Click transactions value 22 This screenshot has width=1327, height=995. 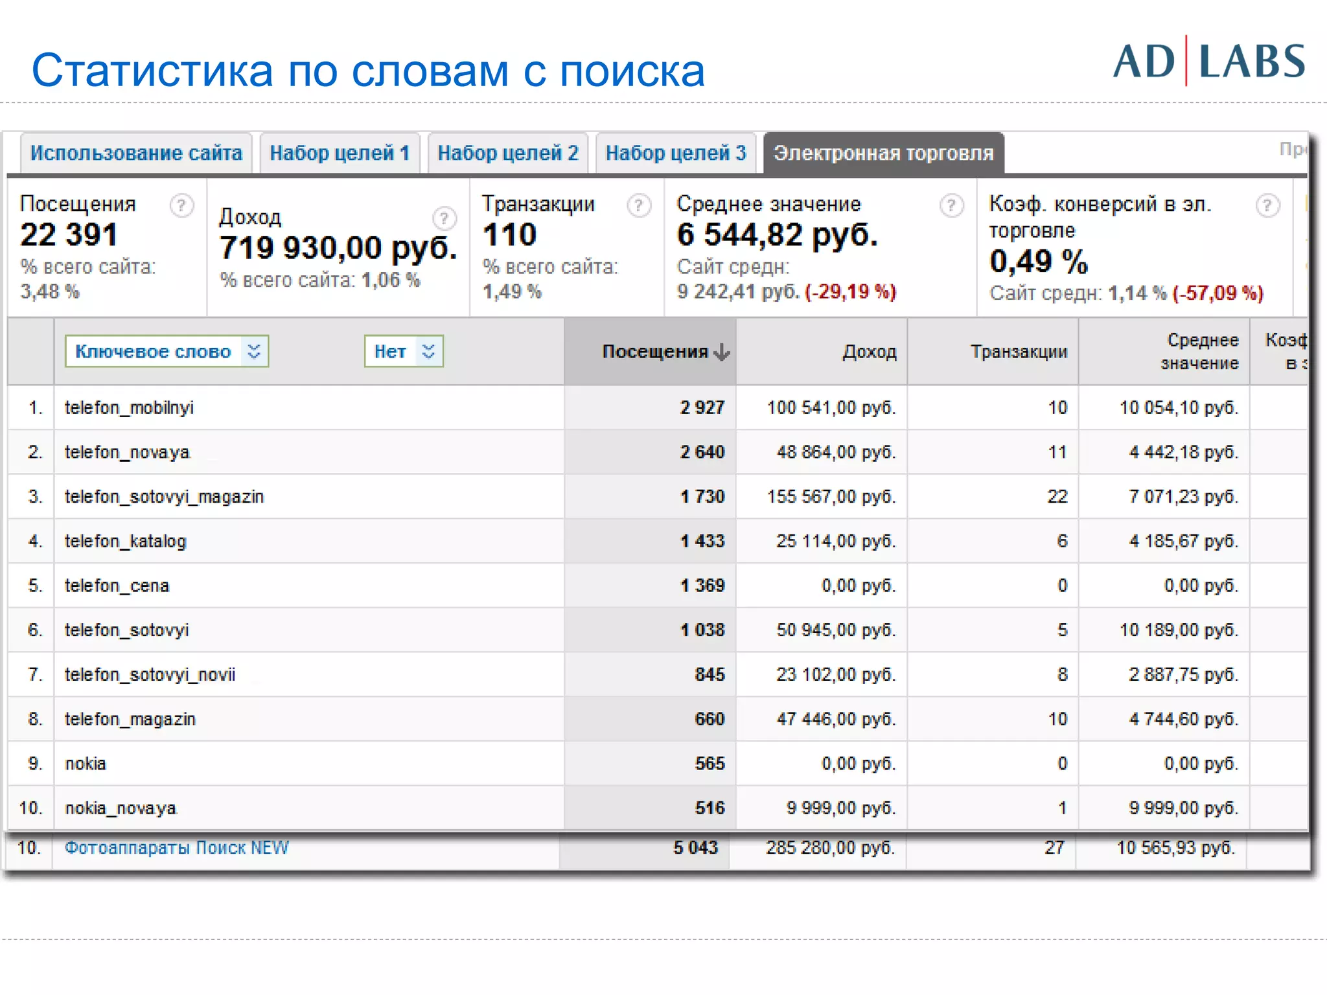pos(1057,497)
